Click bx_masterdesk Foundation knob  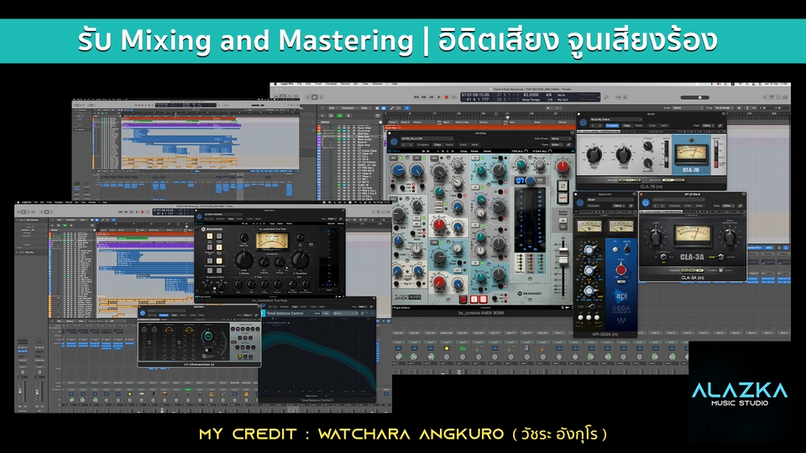coord(301,260)
